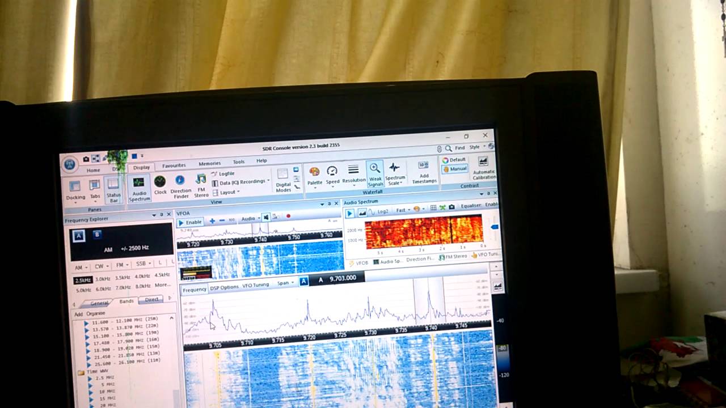Select Manual contrast mode

[x=454, y=169]
